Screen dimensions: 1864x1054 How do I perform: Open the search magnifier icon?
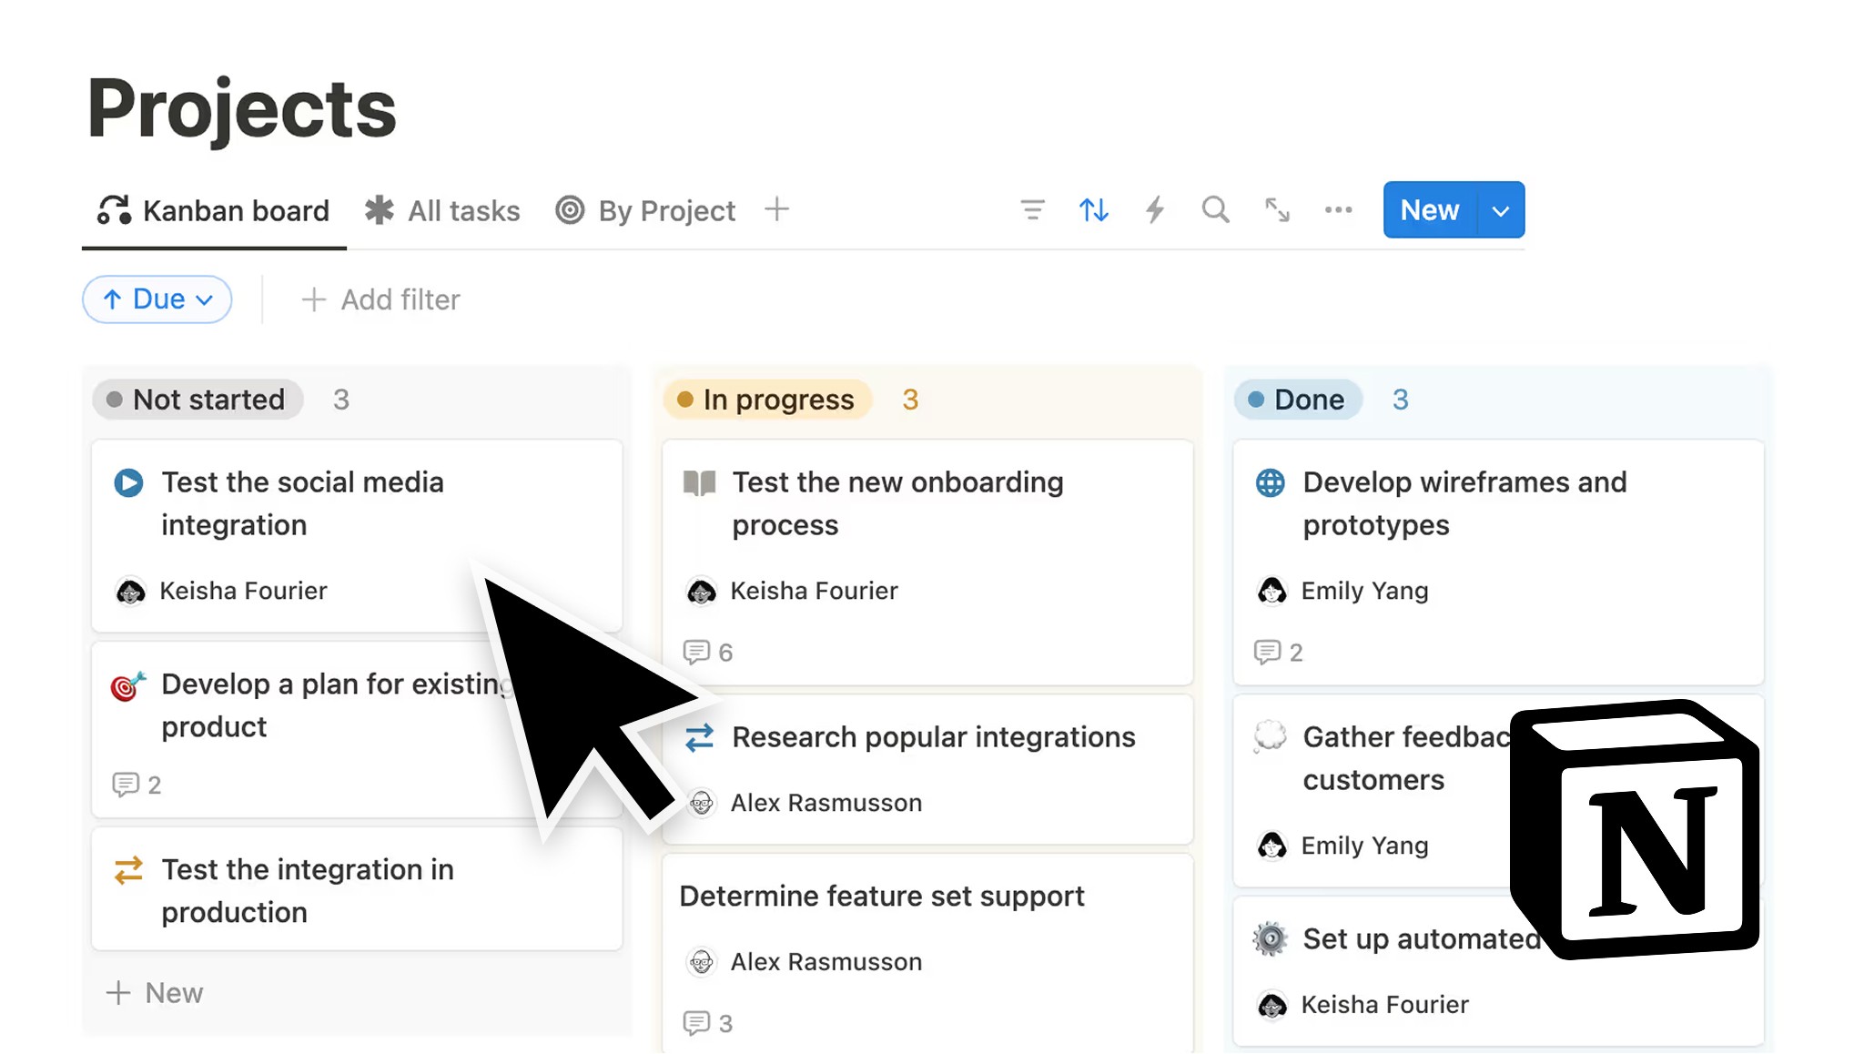pos(1215,210)
